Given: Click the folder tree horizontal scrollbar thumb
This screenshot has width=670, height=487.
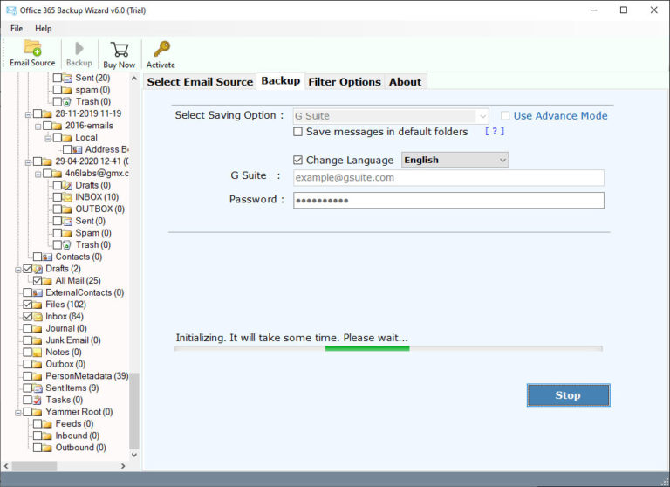Looking at the screenshot, I should [x=34, y=466].
